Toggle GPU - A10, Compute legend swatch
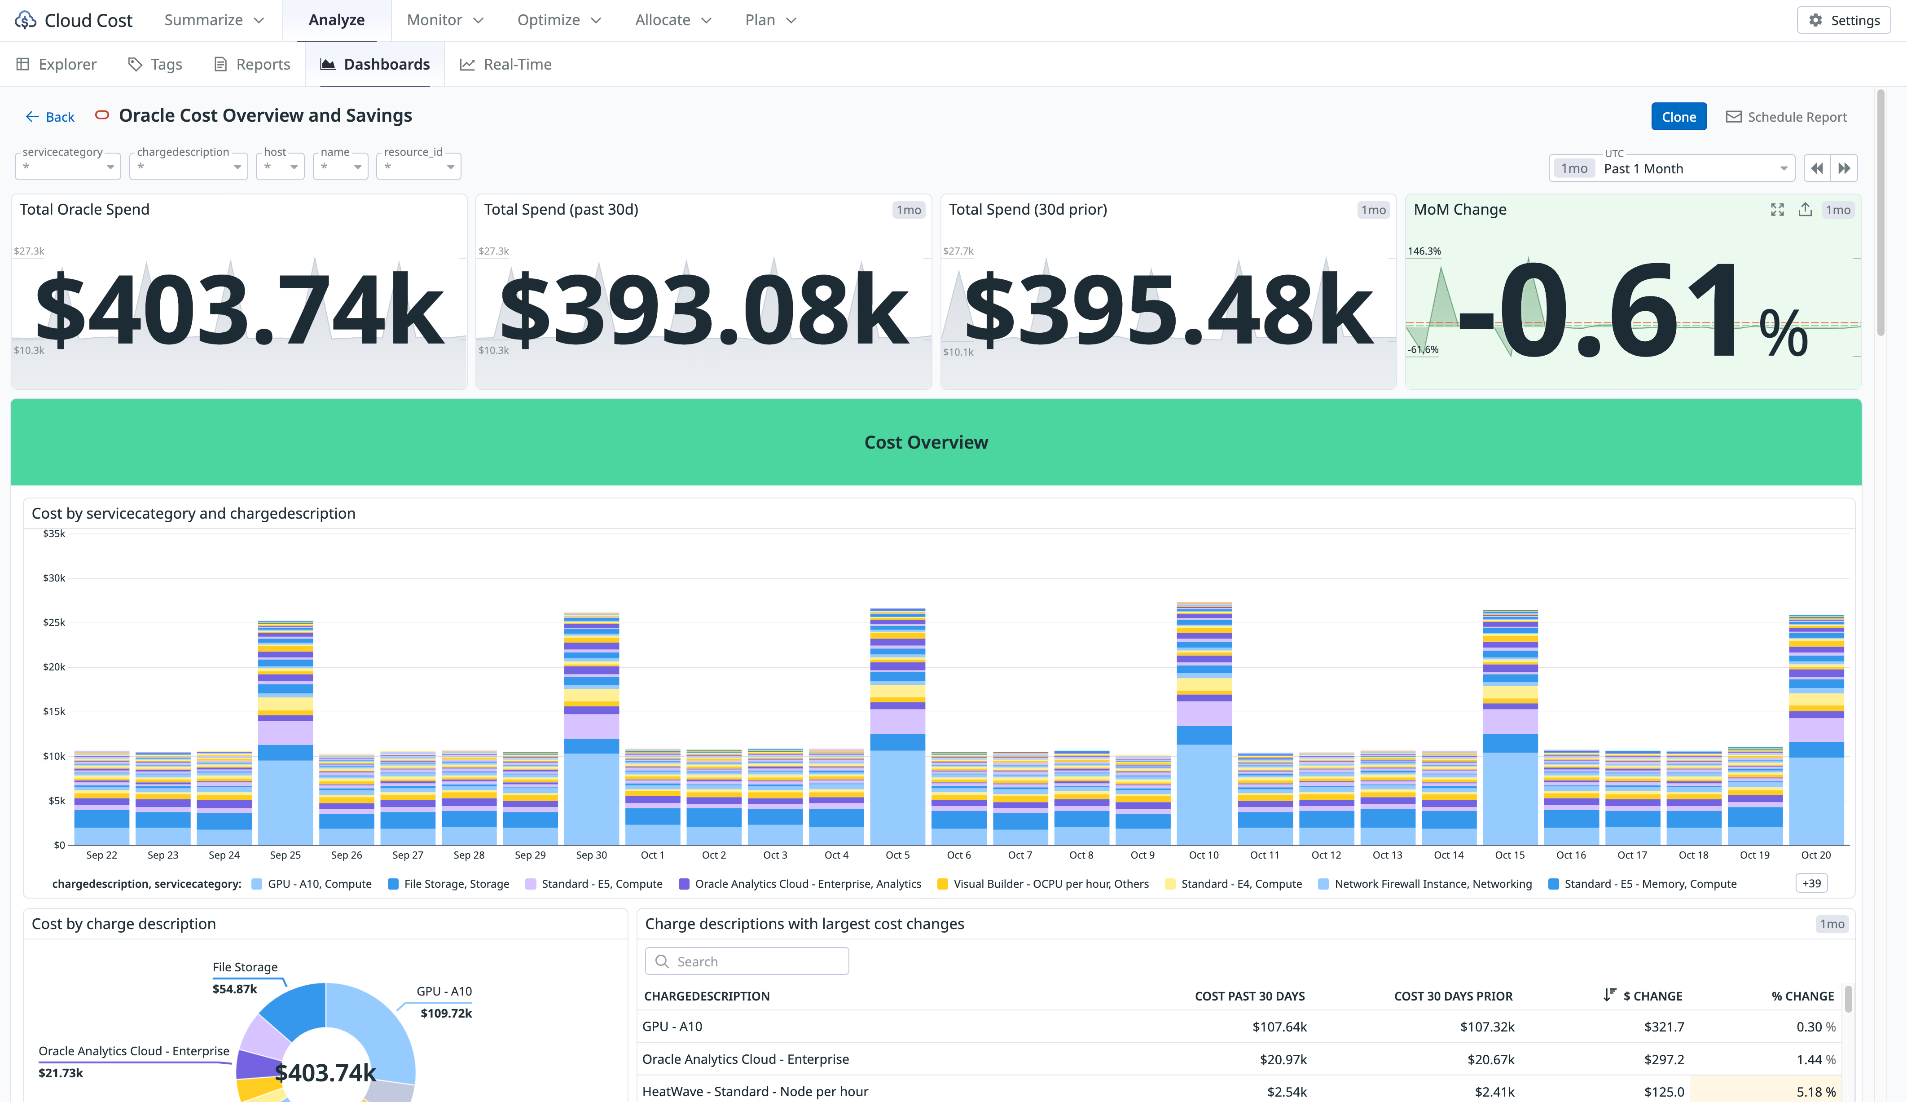1907x1102 pixels. (x=256, y=884)
